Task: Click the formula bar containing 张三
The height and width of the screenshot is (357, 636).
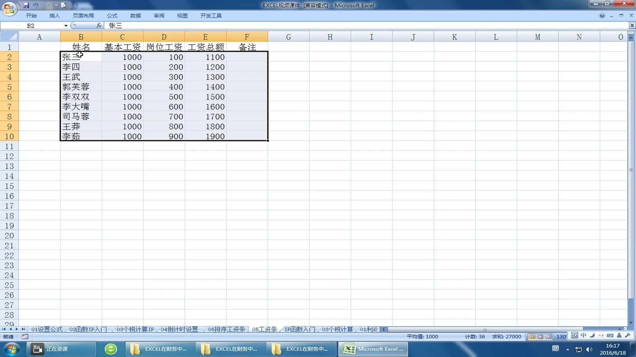Action: click(x=366, y=26)
